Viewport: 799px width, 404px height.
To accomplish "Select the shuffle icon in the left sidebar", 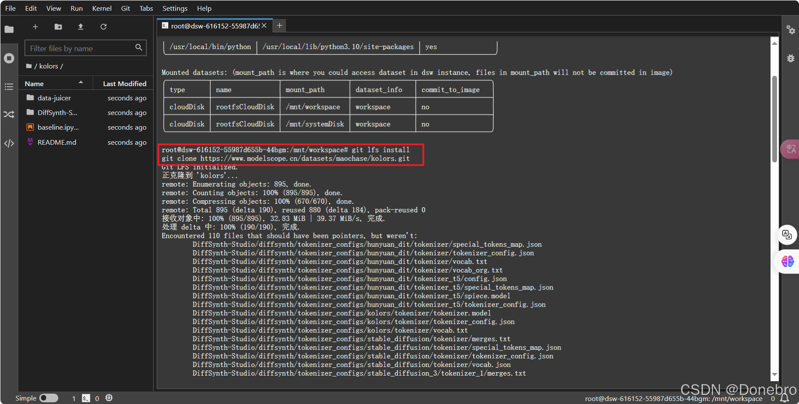I will (x=9, y=114).
